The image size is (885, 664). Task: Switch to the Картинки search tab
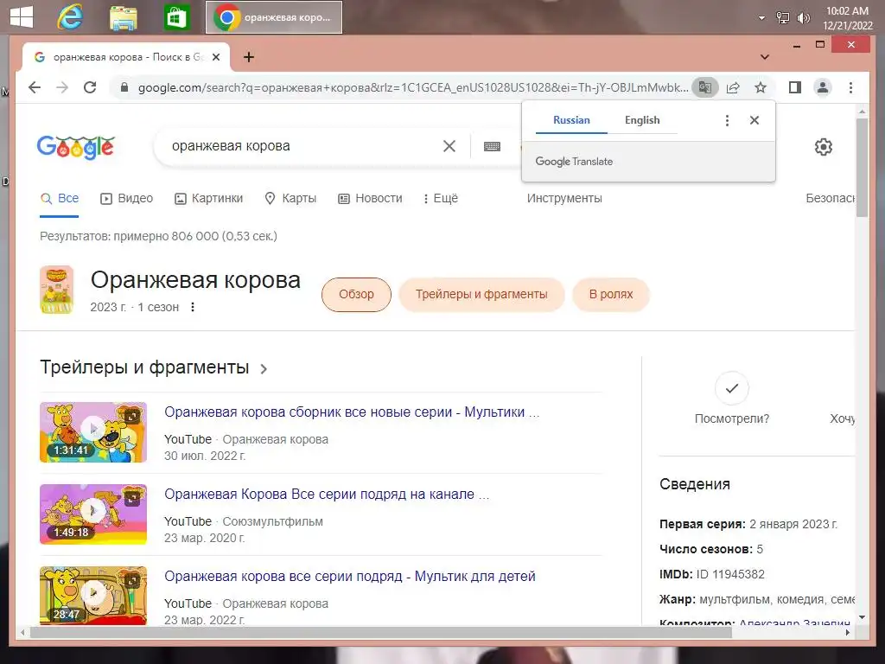209,199
